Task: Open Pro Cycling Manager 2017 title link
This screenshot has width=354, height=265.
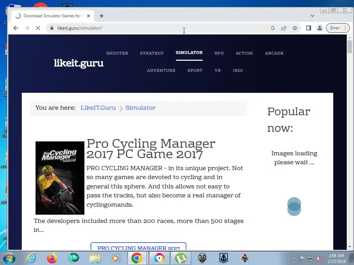Action: 151,149
